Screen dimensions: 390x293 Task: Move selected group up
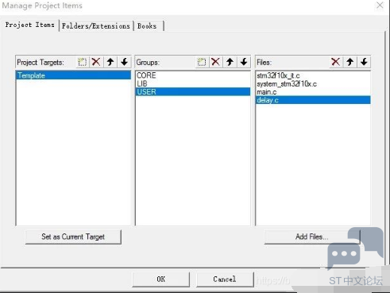230,62
